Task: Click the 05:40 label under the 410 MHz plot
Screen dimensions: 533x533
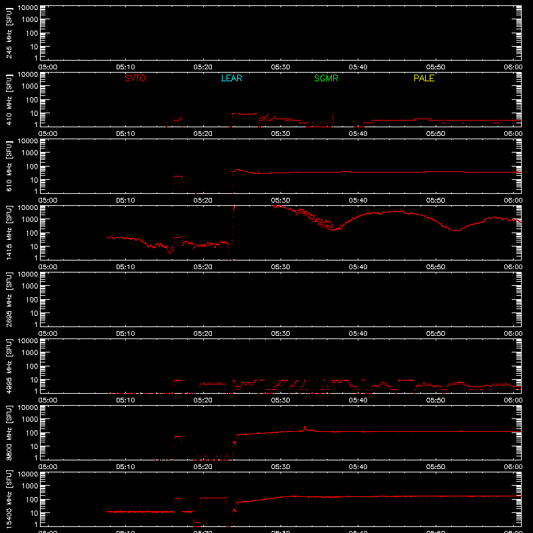Action: (x=358, y=134)
